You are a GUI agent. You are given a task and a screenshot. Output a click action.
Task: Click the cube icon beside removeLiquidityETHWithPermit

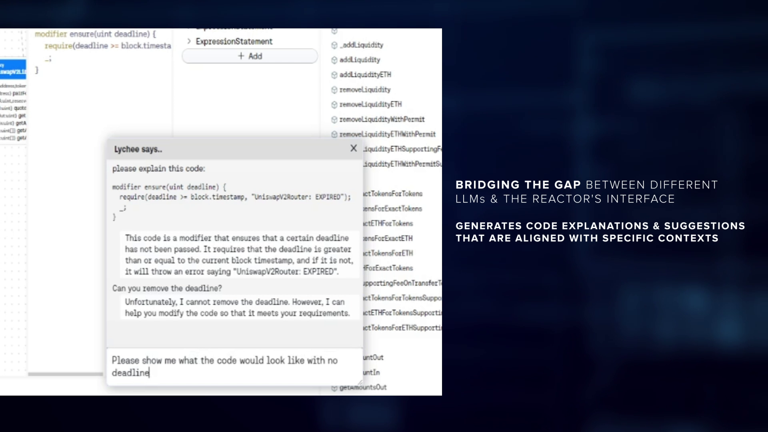[x=334, y=134]
